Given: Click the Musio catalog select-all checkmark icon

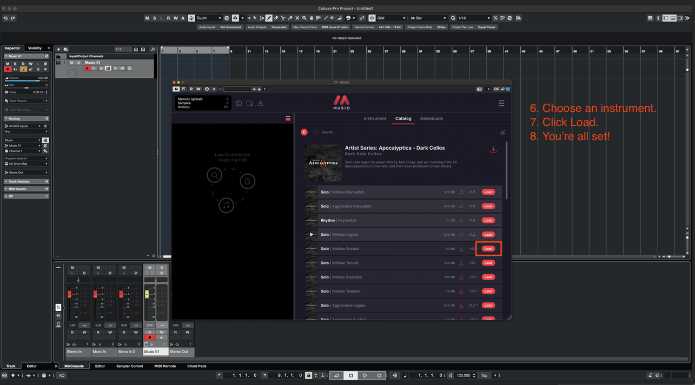Looking at the screenshot, I should 502,132.
